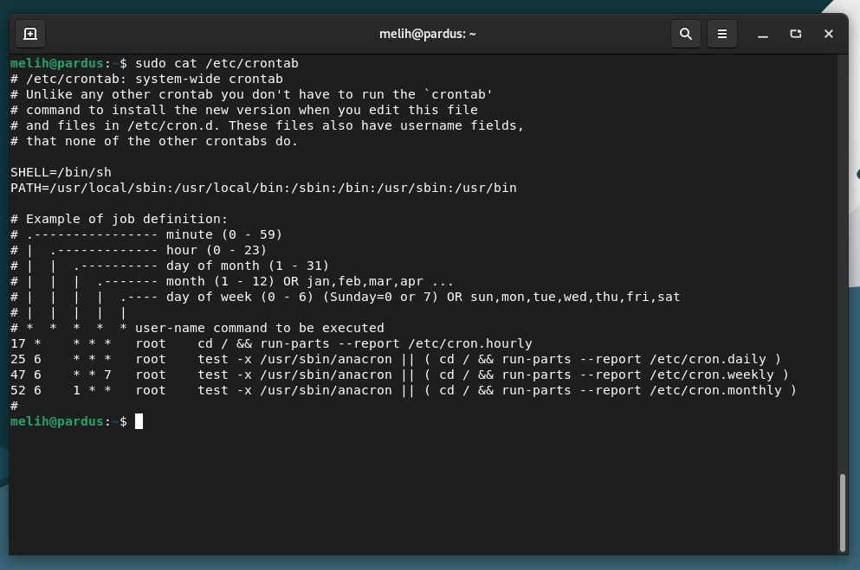Open the terminal search tool
Screen dimensions: 860x570
point(686,34)
